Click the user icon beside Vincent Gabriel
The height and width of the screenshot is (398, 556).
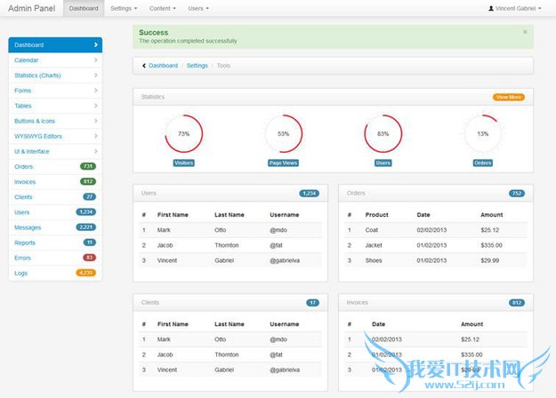coord(491,8)
